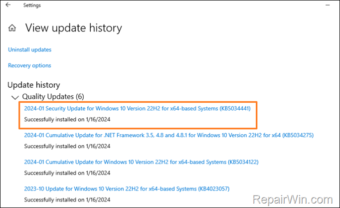Open the KB5034275 .NET Framework update link
Image resolution: width=340 pixels, height=208 pixels.
169,135
